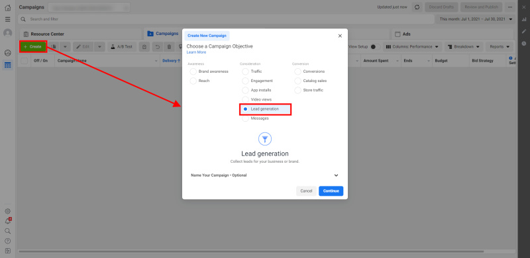The width and height of the screenshot is (530, 258).
Task: Open the account overview gauge icon
Action: pos(7,53)
